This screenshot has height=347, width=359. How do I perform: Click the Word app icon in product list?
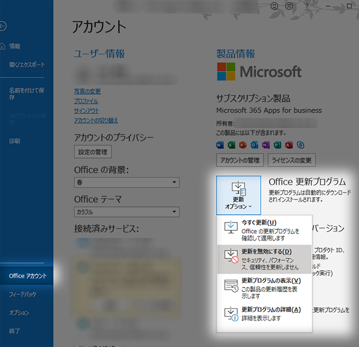220,145
